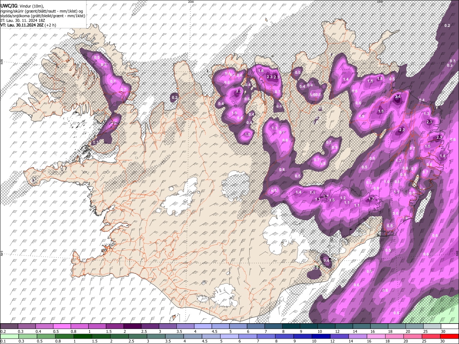
Task: Click the top-row legend swatch between 0.2 and 0.3
Action: pyautogui.click(x=9, y=326)
